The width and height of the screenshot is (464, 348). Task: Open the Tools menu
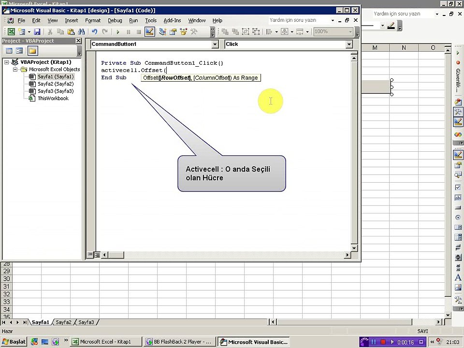pos(151,20)
